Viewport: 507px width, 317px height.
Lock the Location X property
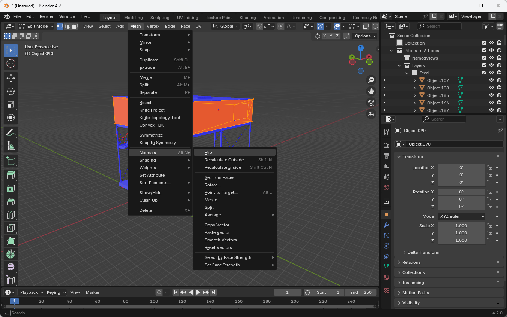click(x=489, y=168)
